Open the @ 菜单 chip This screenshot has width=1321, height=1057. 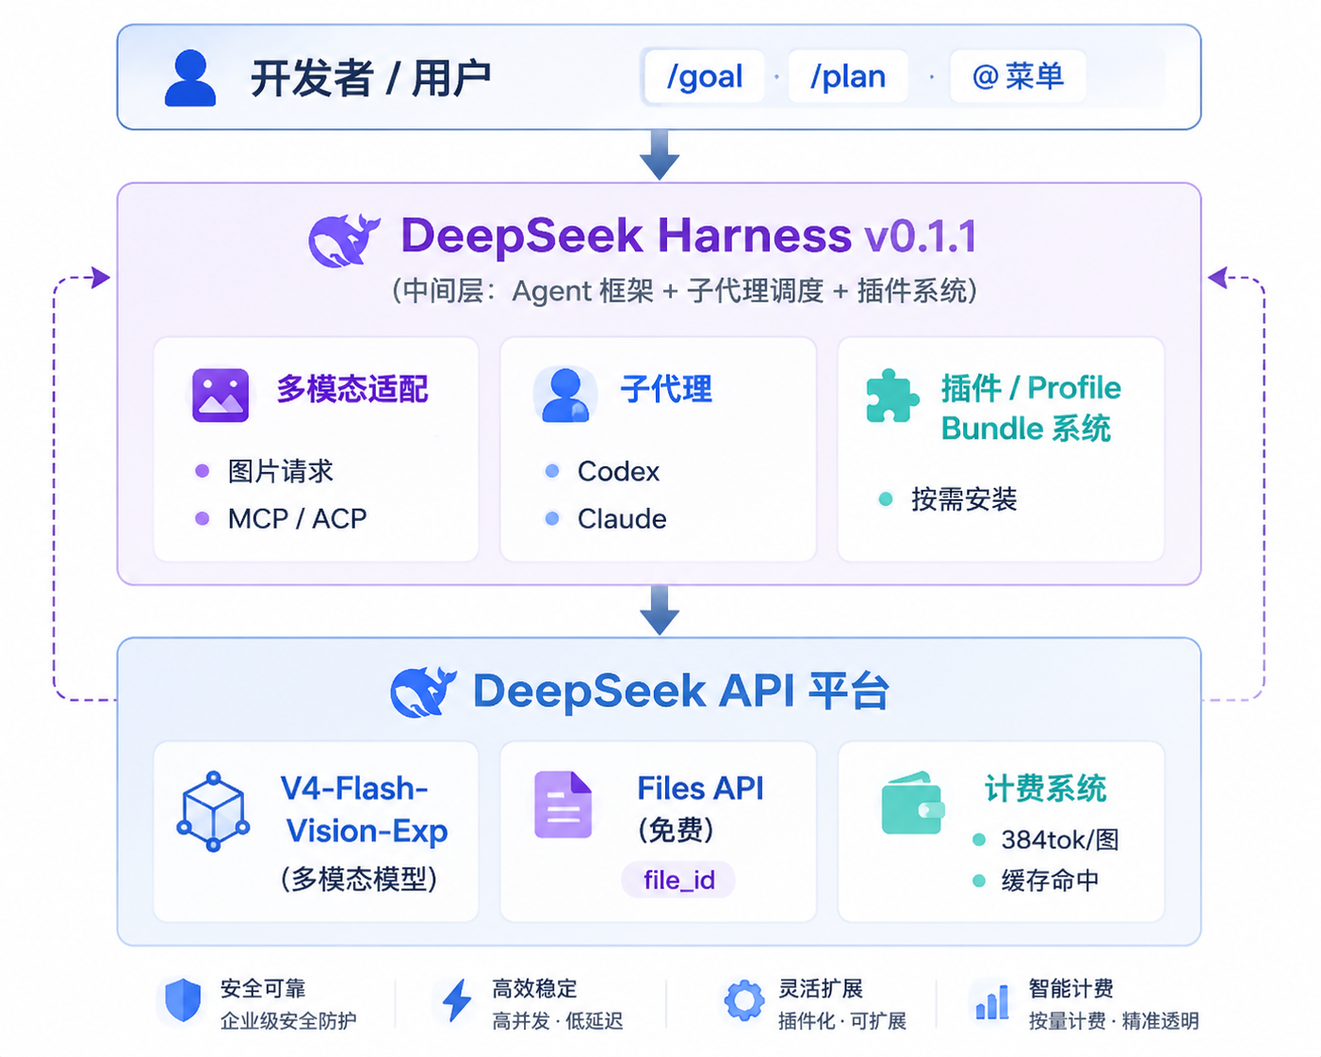click(x=1019, y=76)
